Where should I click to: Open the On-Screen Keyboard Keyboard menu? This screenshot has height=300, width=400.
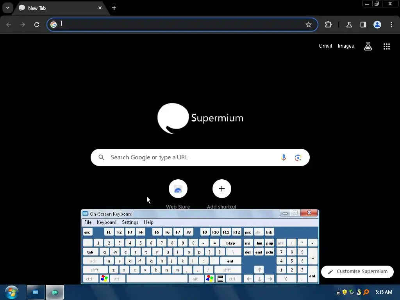[106, 222]
